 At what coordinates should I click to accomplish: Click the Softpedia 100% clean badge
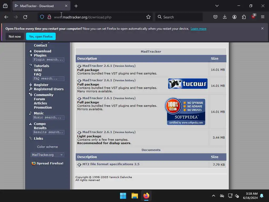point(185,111)
